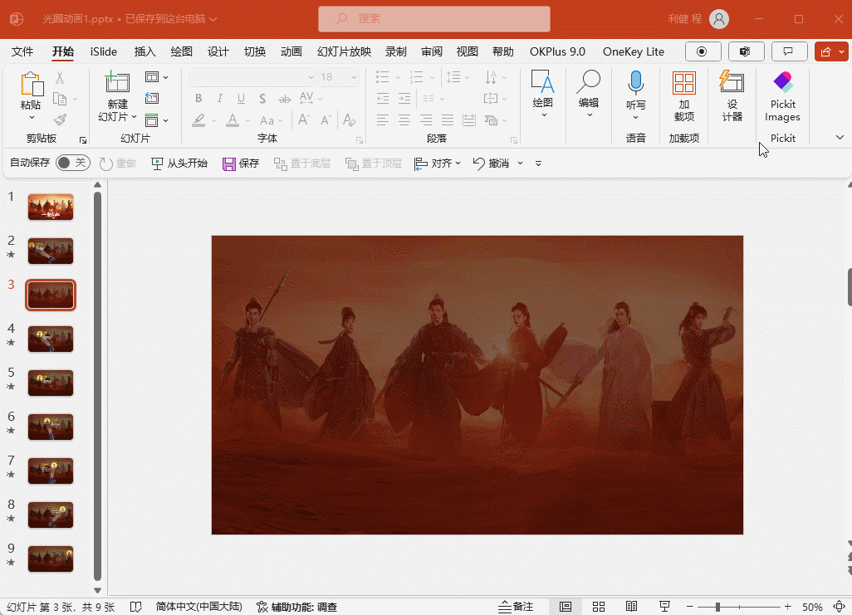Screen dimensions: 852x615
Task: Click the New Slide icon
Action: coord(117,82)
